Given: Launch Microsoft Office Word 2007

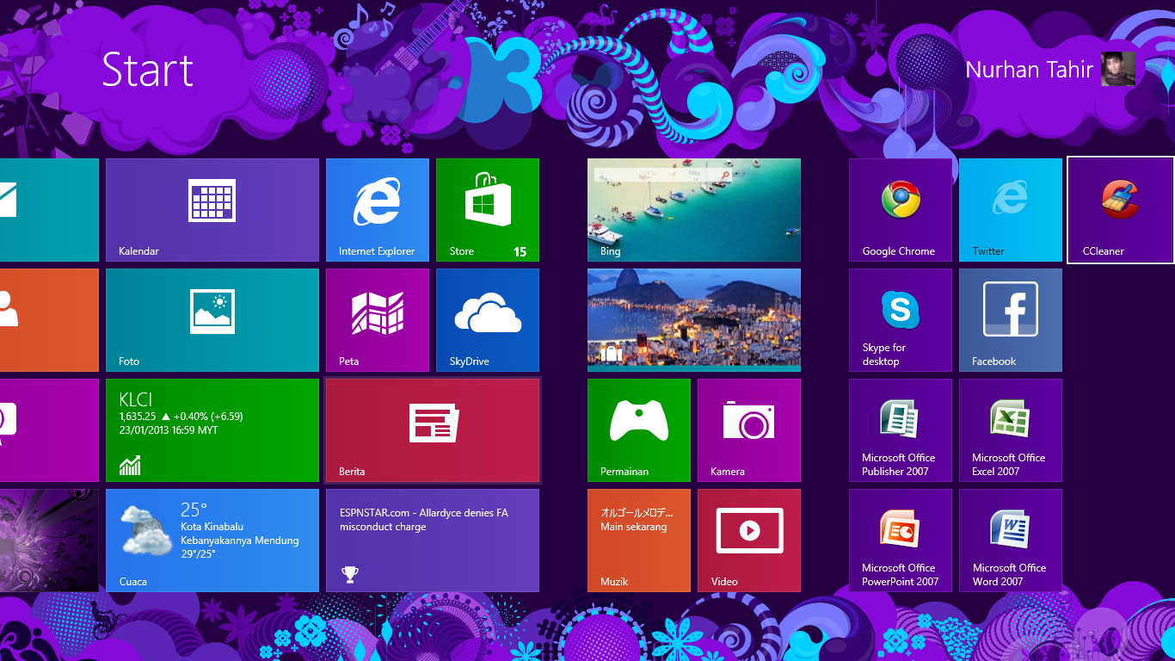Looking at the screenshot, I should pyautogui.click(x=1011, y=541).
